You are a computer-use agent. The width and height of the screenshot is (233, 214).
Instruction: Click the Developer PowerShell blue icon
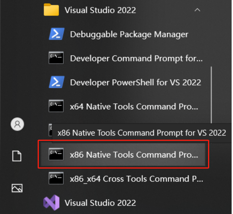pyautogui.click(x=57, y=82)
